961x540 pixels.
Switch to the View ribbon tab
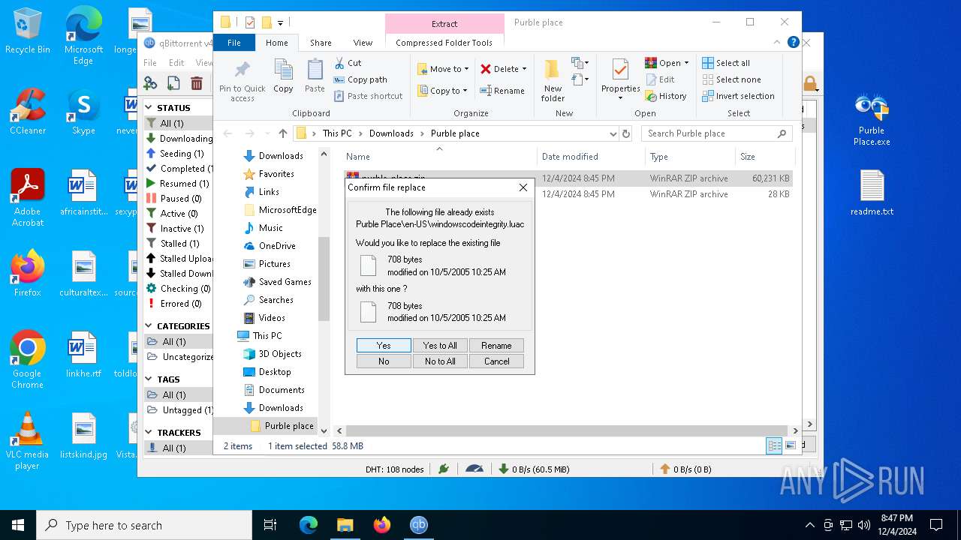coord(363,43)
